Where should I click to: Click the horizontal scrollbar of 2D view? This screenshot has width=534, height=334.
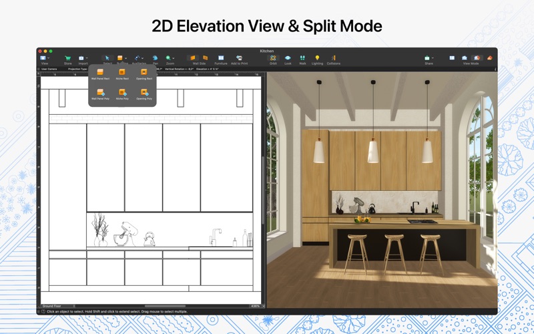click(x=166, y=306)
